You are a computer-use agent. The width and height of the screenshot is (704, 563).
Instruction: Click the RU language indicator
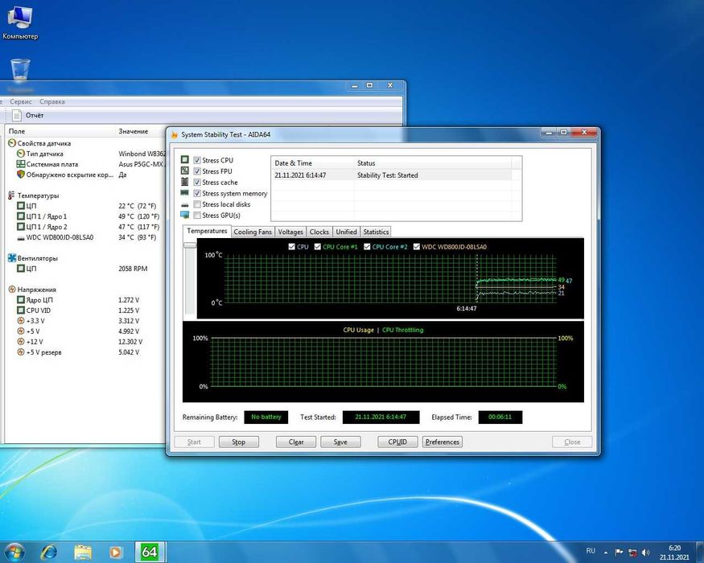coord(591,551)
